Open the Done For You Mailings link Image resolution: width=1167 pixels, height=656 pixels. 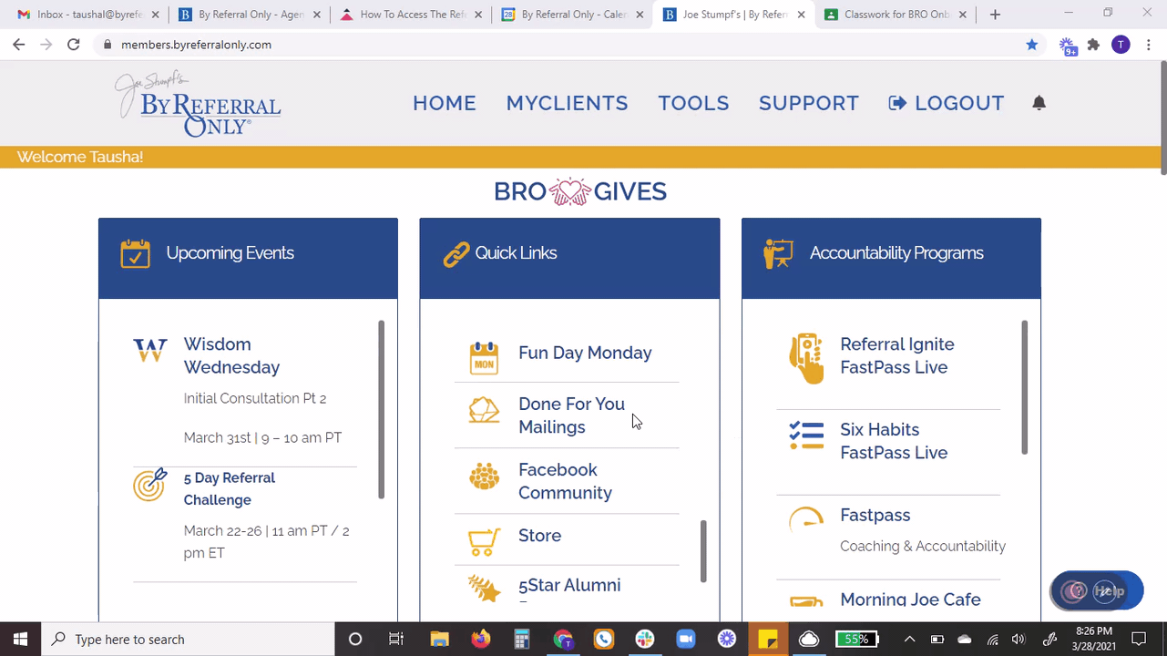[571, 415]
